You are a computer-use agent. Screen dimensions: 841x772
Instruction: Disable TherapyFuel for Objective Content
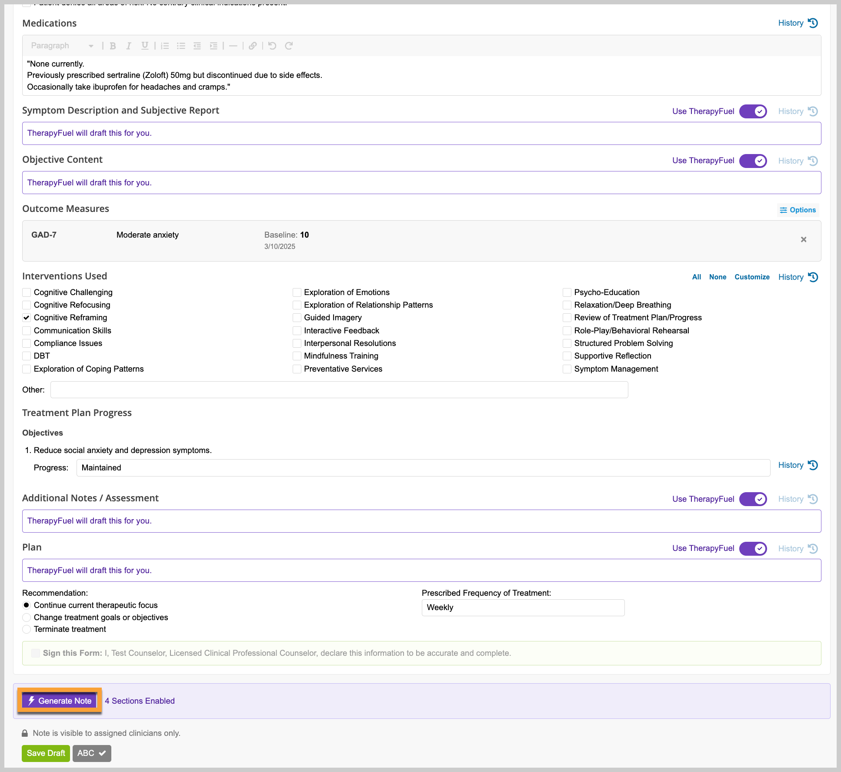pos(753,161)
